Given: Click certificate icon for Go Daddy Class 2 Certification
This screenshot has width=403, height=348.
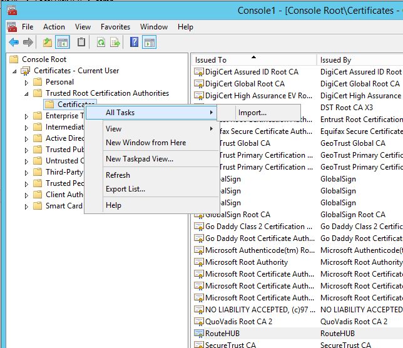Looking at the screenshot, I should 199,227.
